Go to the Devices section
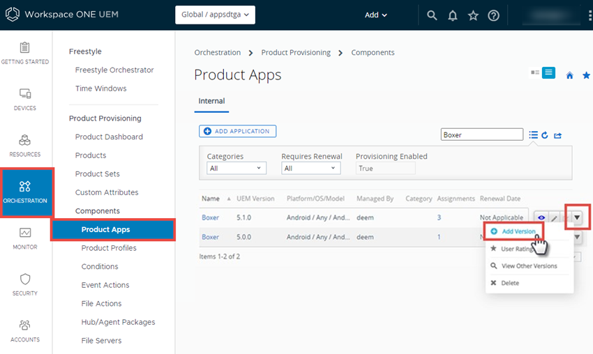593x354 pixels. click(x=25, y=100)
